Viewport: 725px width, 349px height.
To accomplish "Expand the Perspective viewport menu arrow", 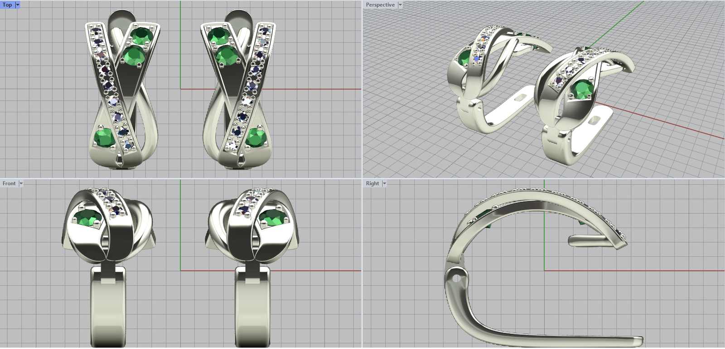I will (x=400, y=5).
